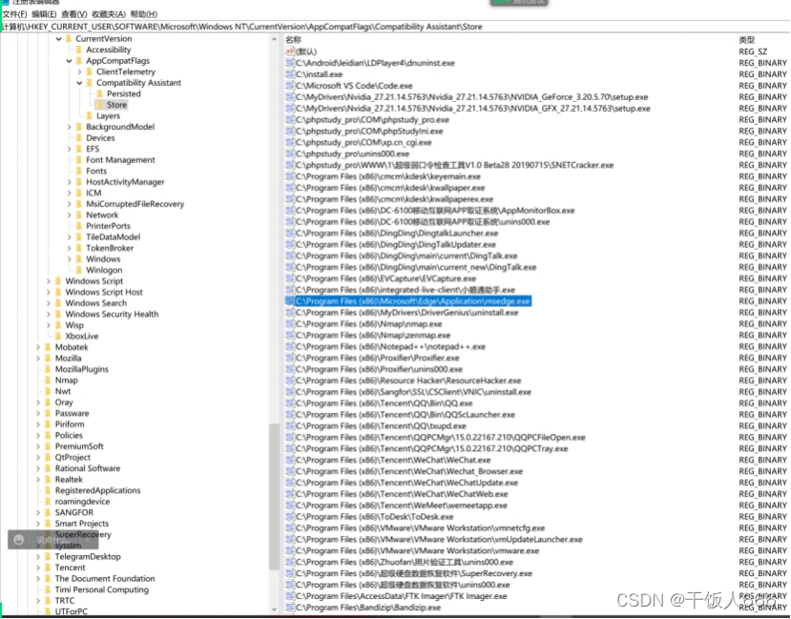Click binary icon for keyemain.exe entry
791x619 pixels.
[x=289, y=176]
